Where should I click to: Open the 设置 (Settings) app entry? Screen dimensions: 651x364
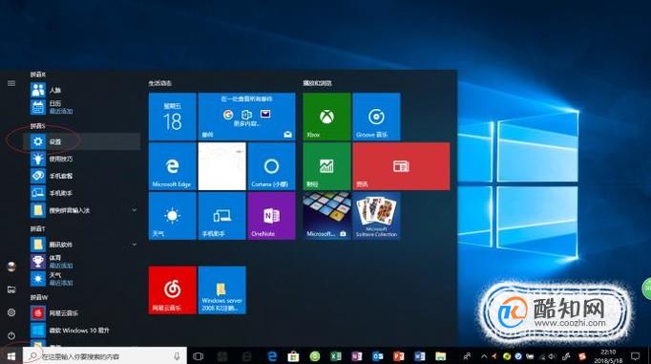point(82,141)
